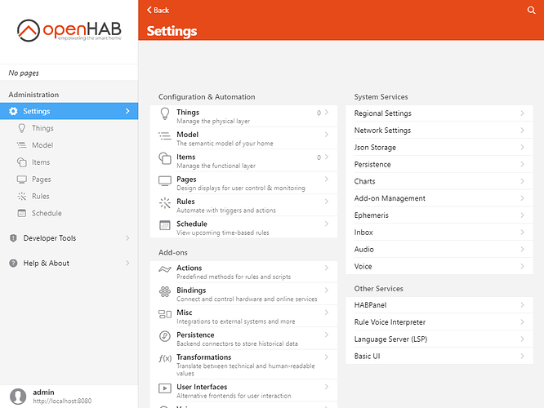Click the Bindings icon in Add-ons list
The image size is (544, 408).
(x=165, y=292)
